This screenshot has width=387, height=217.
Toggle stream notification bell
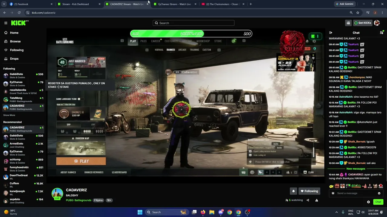click(293, 191)
